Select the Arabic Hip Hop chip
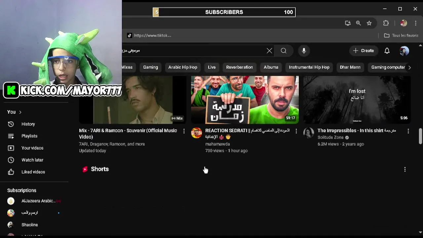Viewport: 423px width, 238px height. click(183, 67)
